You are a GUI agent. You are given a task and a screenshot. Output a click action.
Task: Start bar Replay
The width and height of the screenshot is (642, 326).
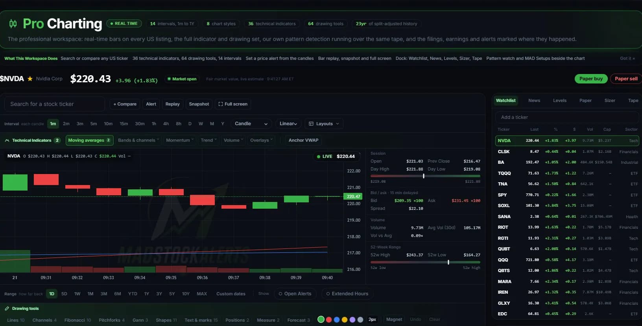click(172, 104)
